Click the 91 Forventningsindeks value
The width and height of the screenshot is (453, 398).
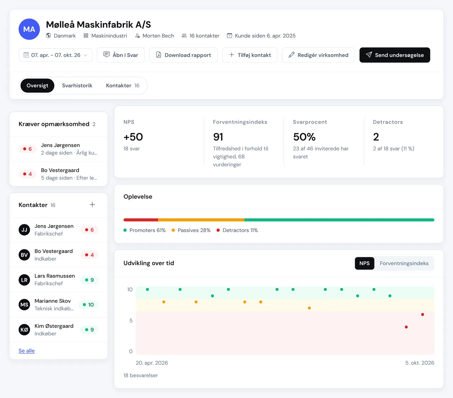pyautogui.click(x=218, y=137)
